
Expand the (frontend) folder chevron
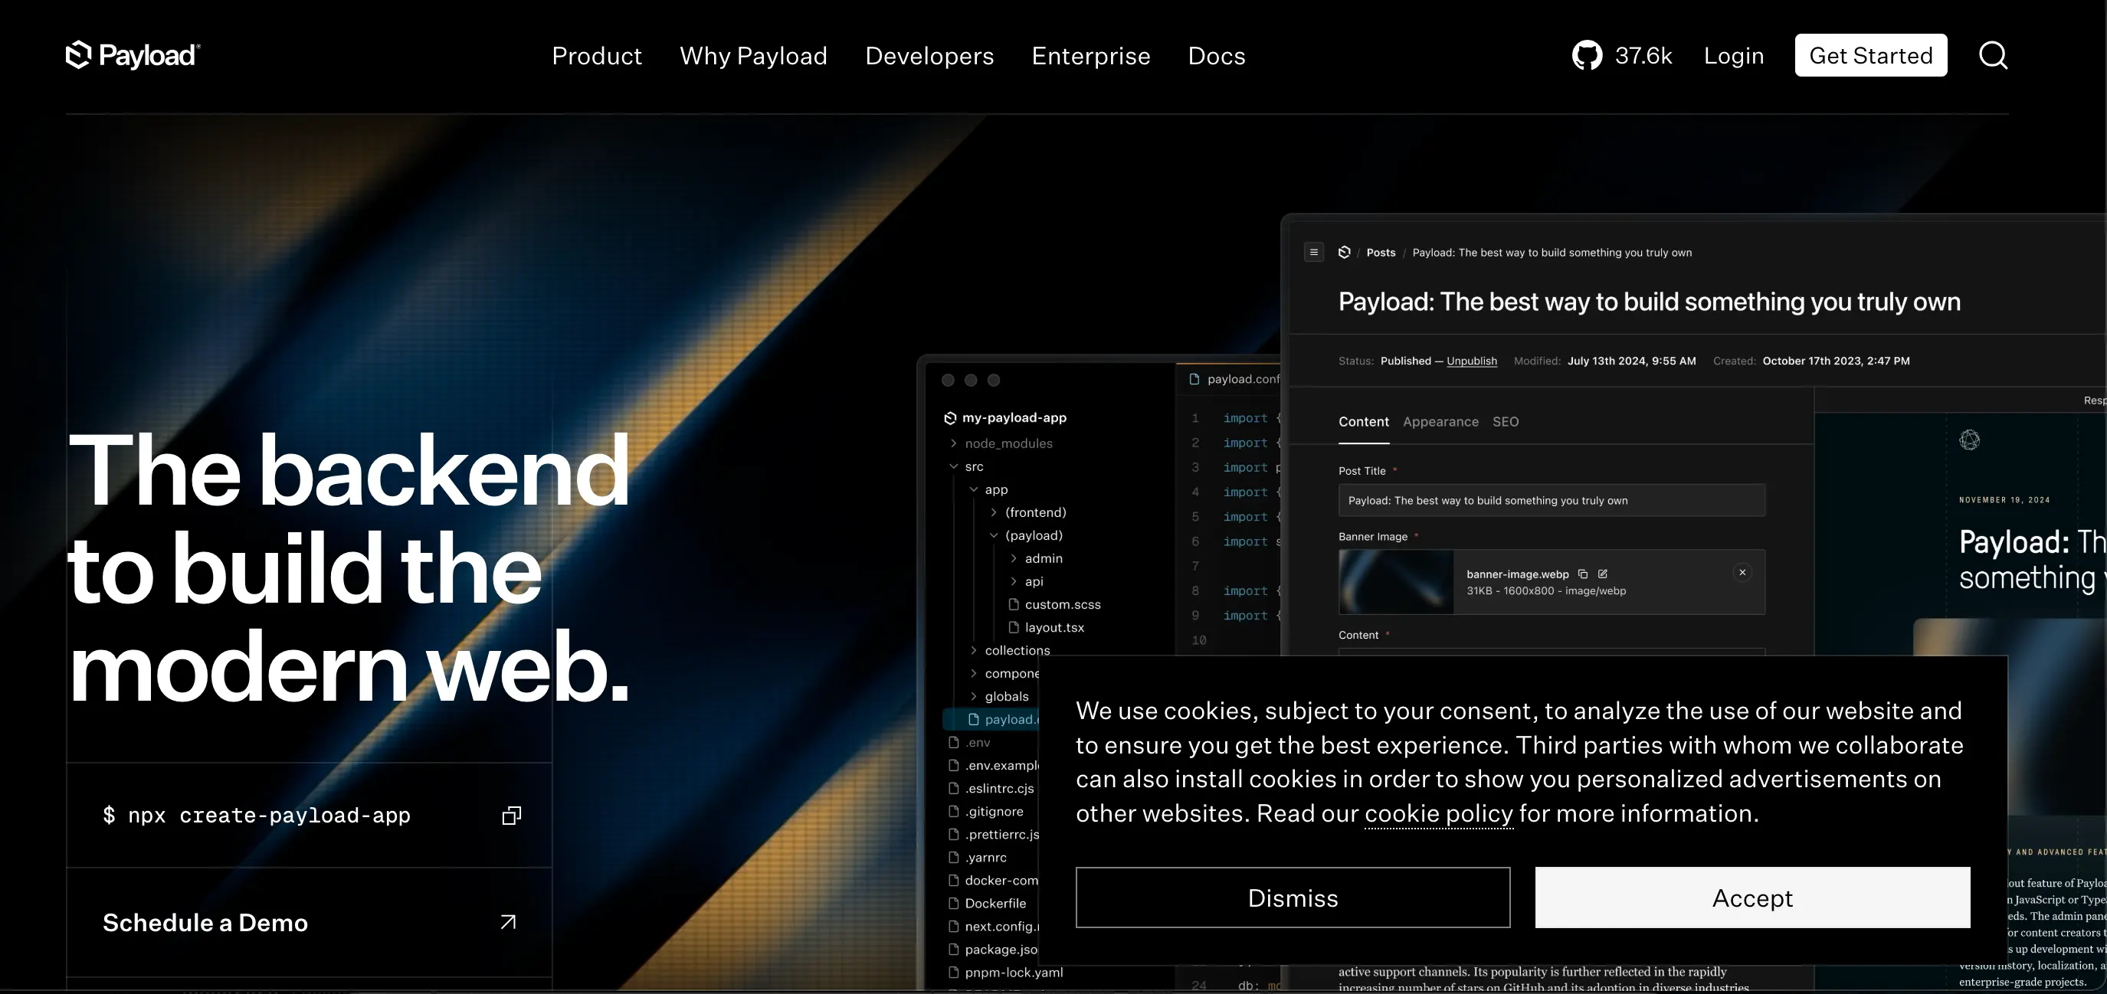tap(994, 512)
